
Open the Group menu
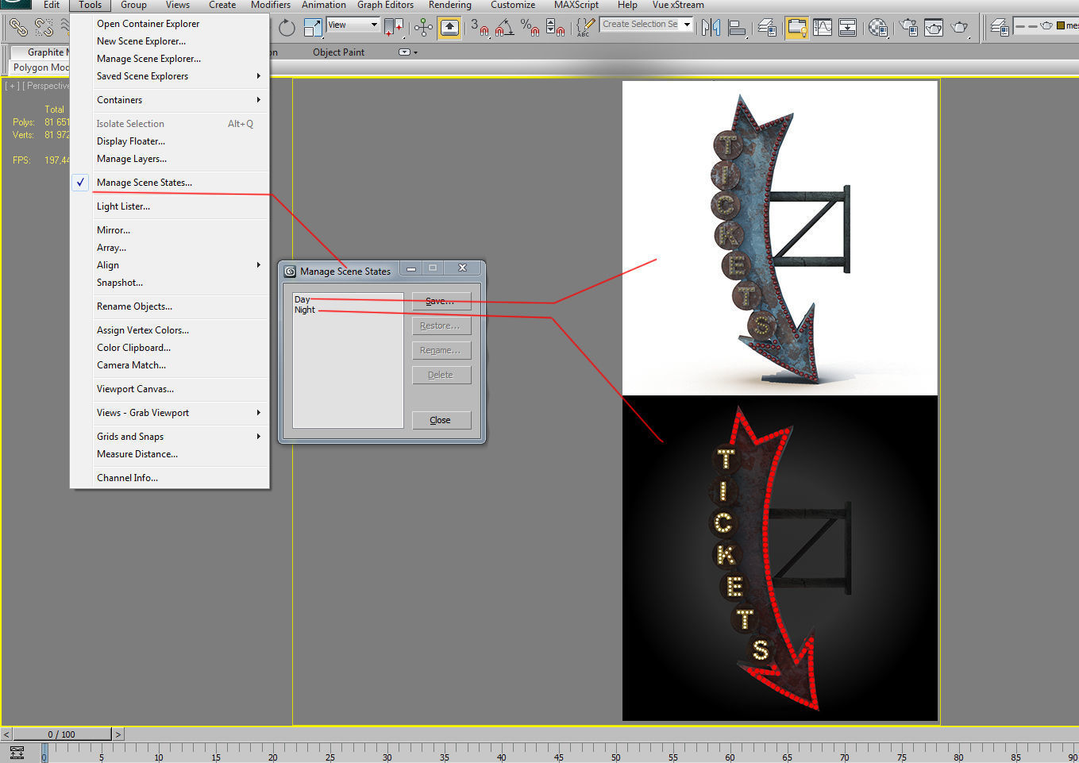tap(133, 5)
